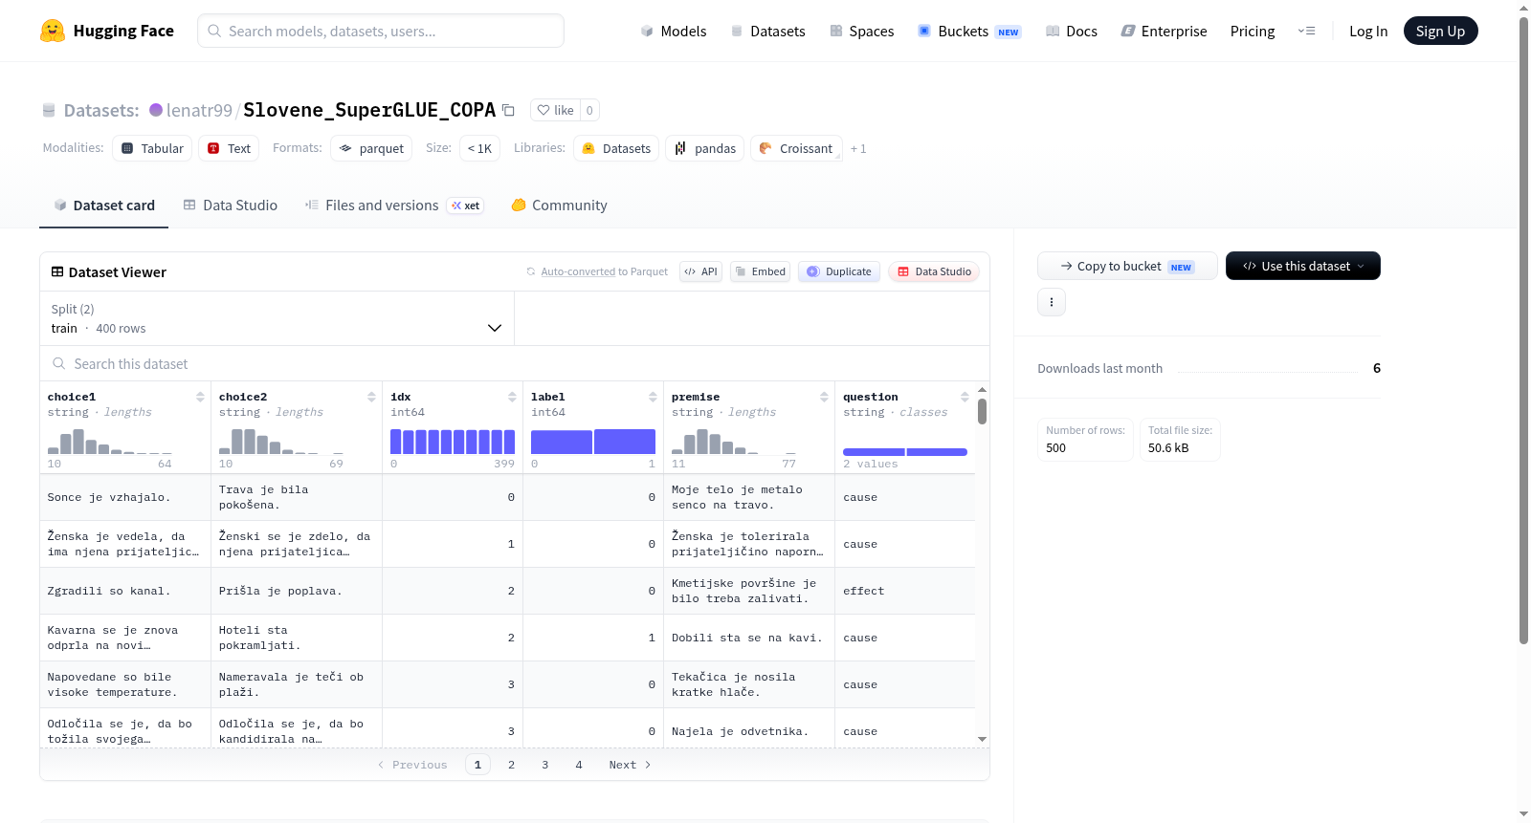Open Datasets in the top navigation
This screenshot has width=1531, height=823.
coord(767,32)
